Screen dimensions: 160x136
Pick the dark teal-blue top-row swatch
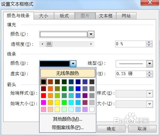click(x=71, y=82)
